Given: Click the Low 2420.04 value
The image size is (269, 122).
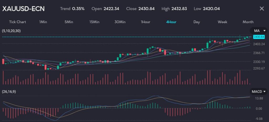Looking at the screenshot, I should 211,9.
